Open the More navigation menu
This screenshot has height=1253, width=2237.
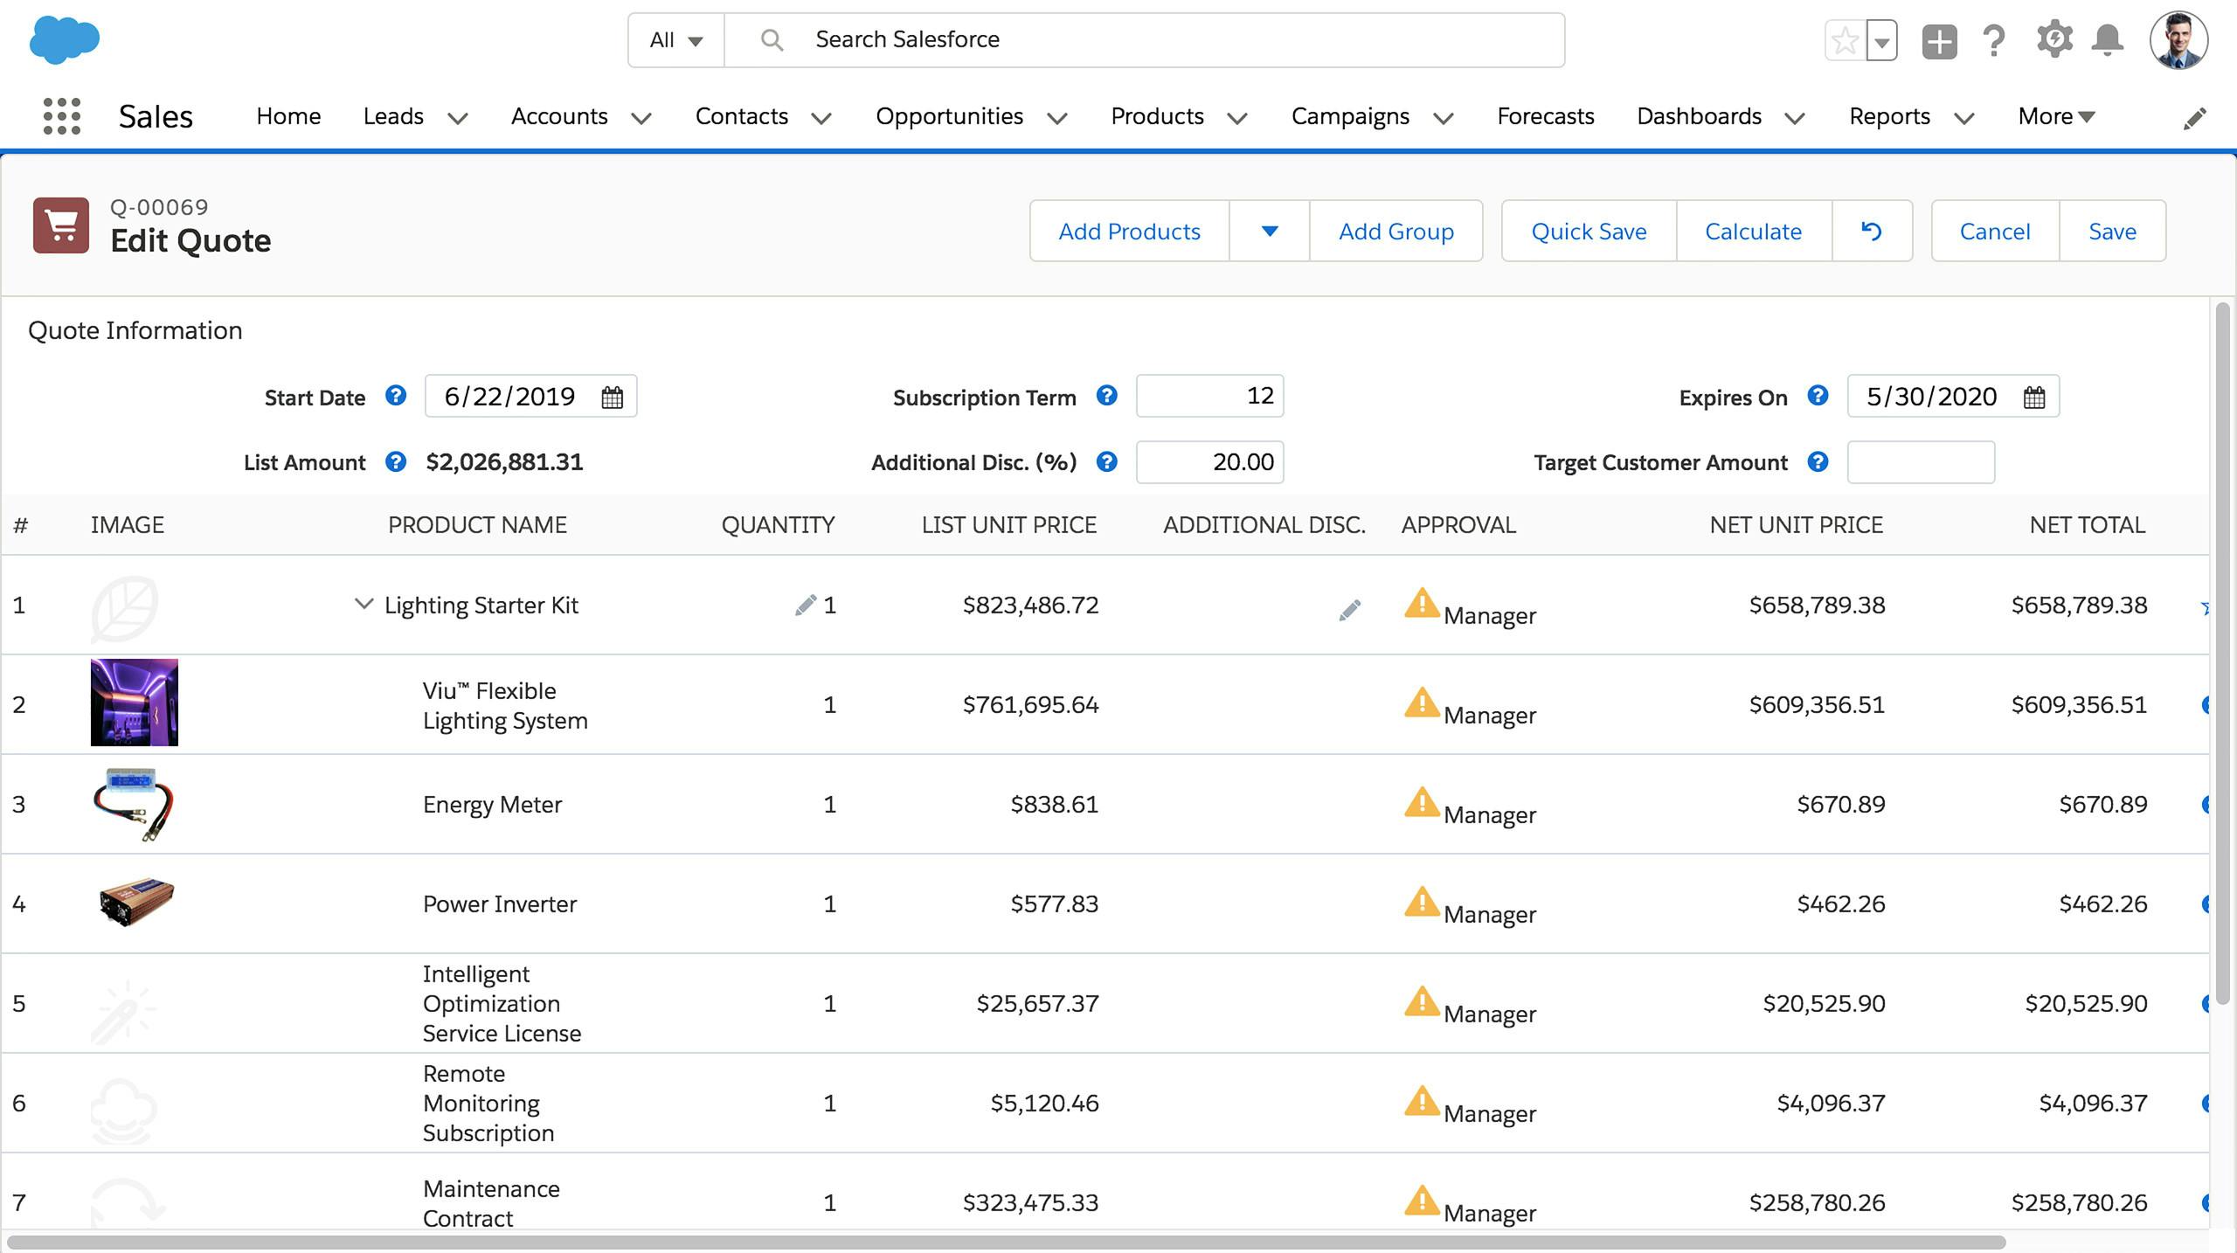2056,116
